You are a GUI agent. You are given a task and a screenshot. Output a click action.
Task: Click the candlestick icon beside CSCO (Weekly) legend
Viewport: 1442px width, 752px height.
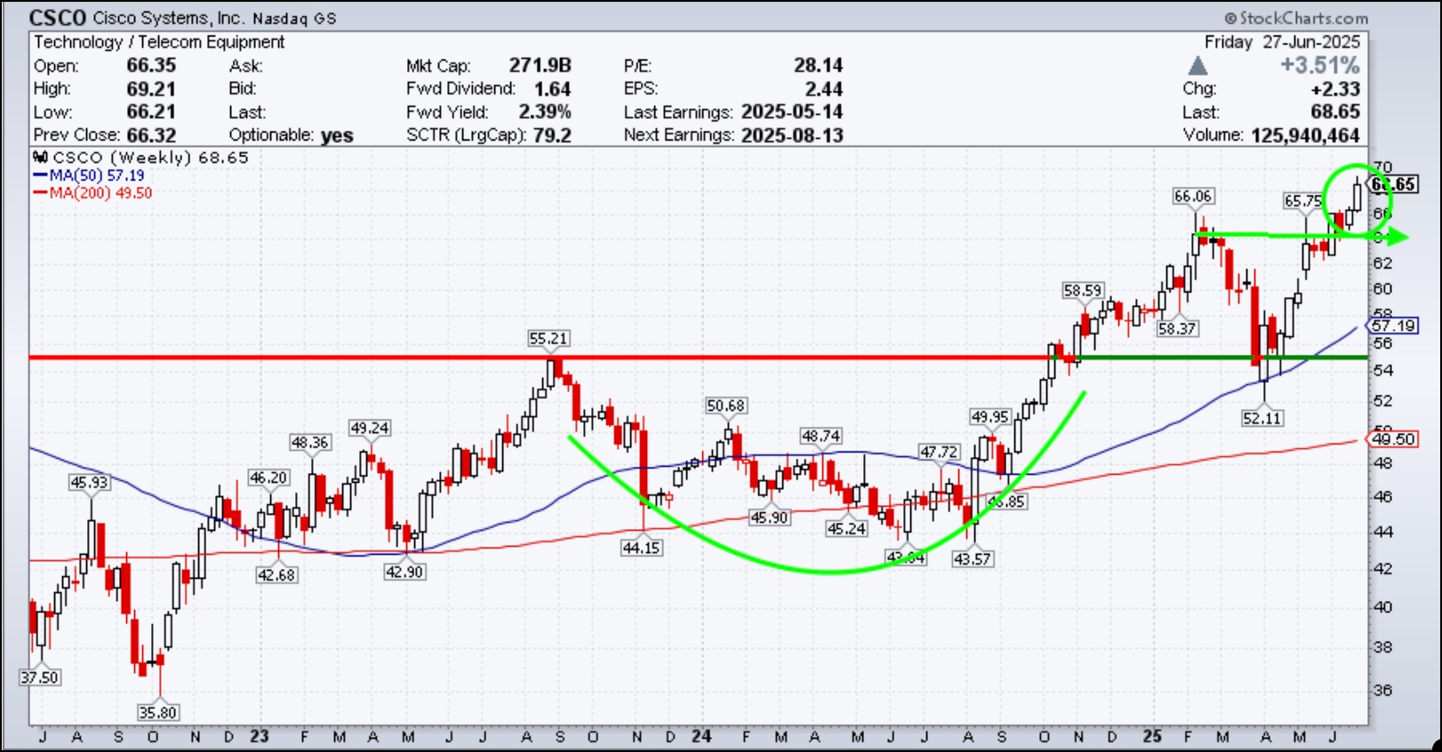pyautogui.click(x=40, y=157)
